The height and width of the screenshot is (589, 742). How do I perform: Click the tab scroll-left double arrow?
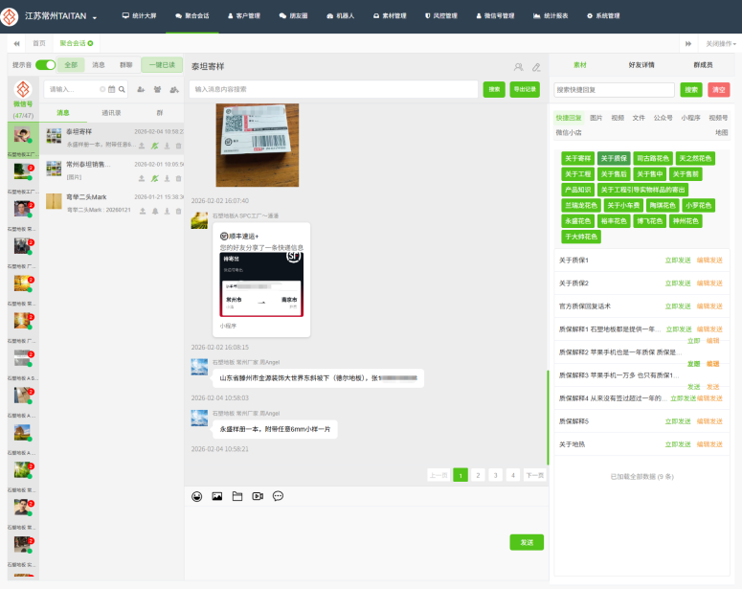(16, 43)
